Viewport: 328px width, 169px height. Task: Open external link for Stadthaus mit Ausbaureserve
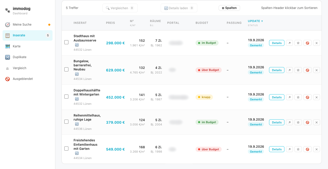289,43
